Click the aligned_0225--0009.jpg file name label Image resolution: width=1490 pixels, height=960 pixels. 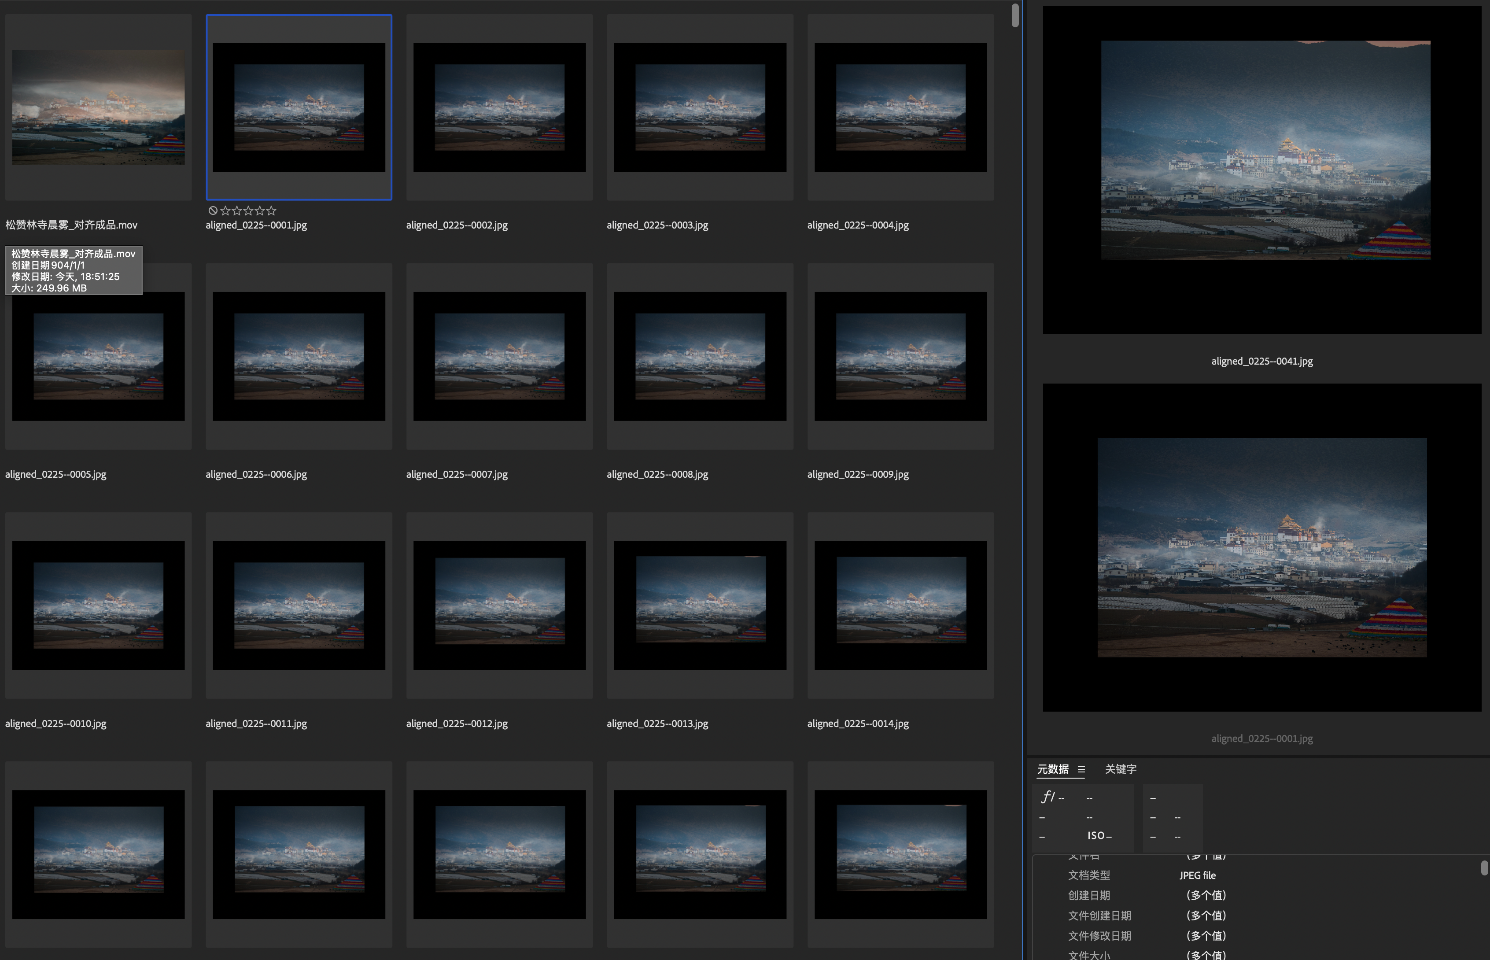[x=858, y=474]
